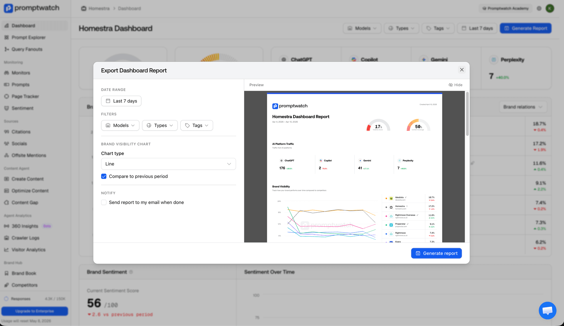Open the Crawler Logs section

25,238
